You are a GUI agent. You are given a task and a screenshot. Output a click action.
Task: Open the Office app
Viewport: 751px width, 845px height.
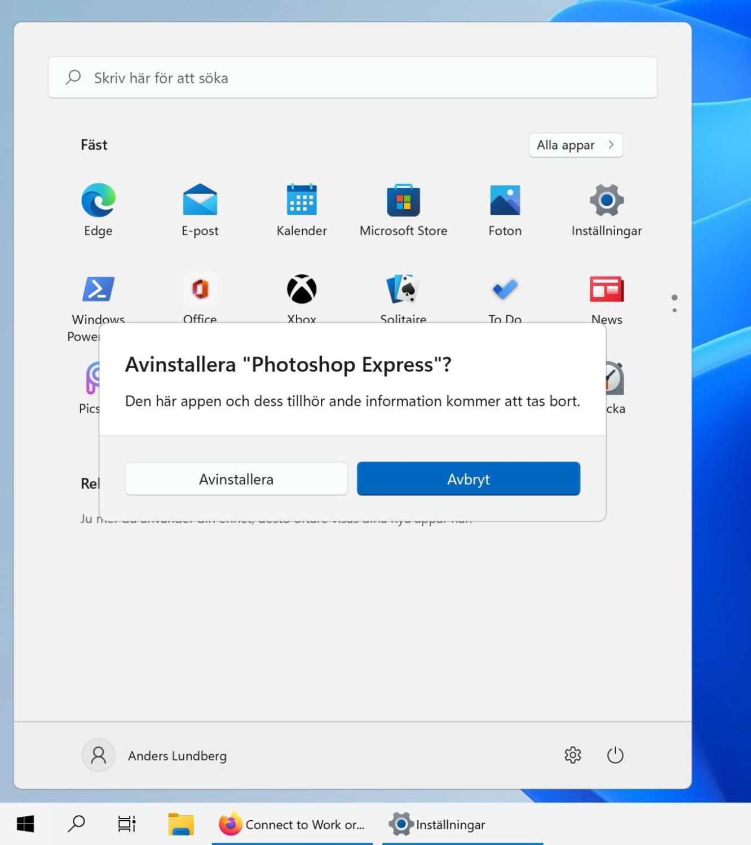[x=200, y=298]
